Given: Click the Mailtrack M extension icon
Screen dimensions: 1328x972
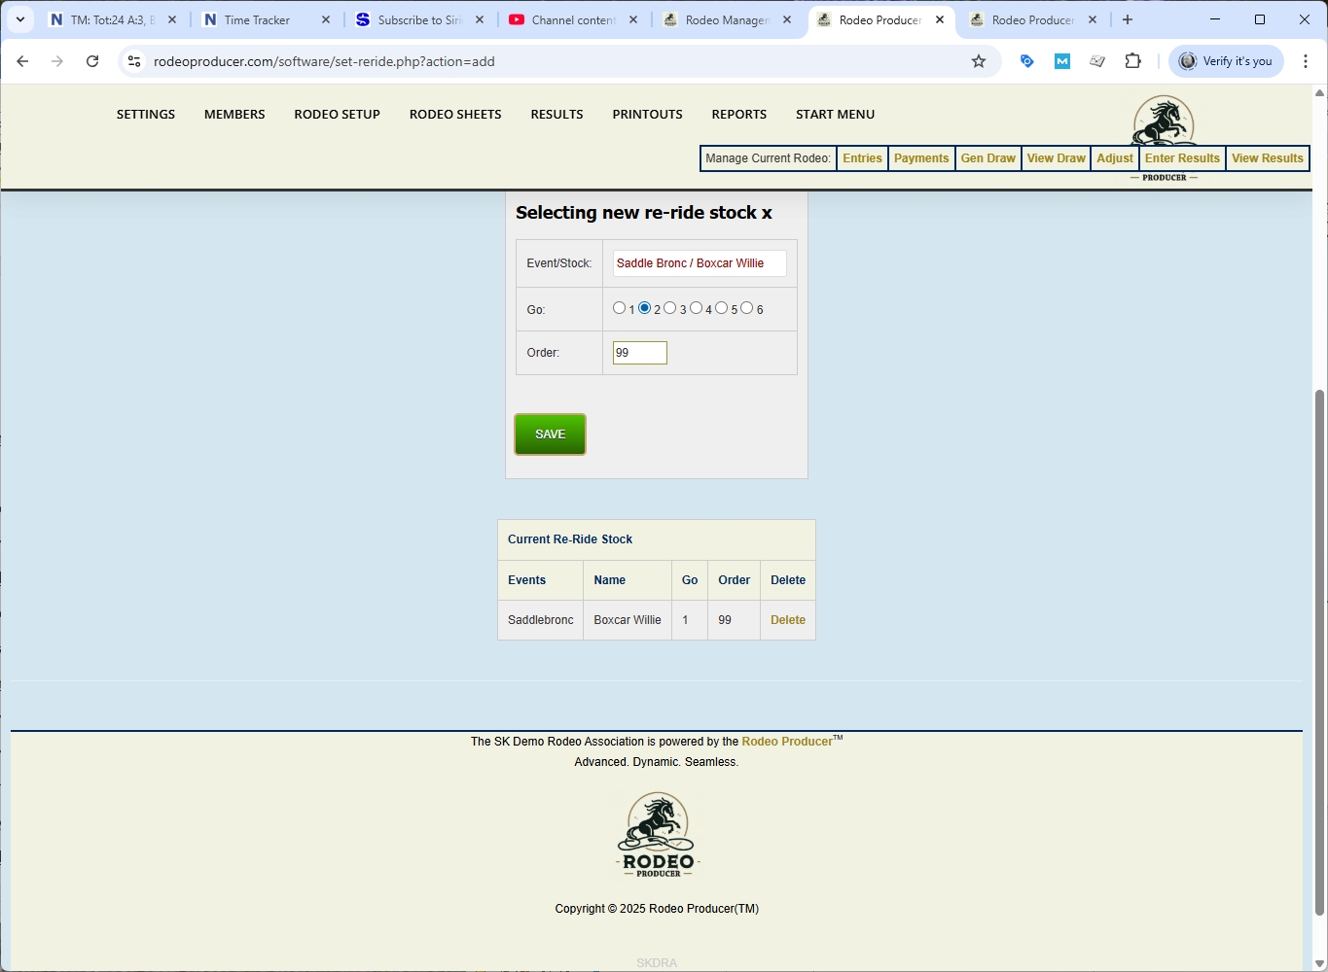Looking at the screenshot, I should pyautogui.click(x=1061, y=60).
